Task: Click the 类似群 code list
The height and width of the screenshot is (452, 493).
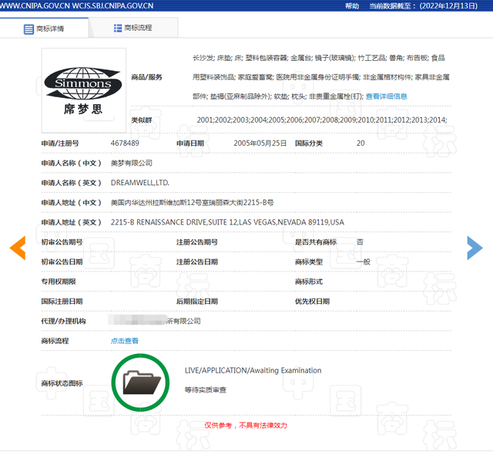Action: click(321, 120)
